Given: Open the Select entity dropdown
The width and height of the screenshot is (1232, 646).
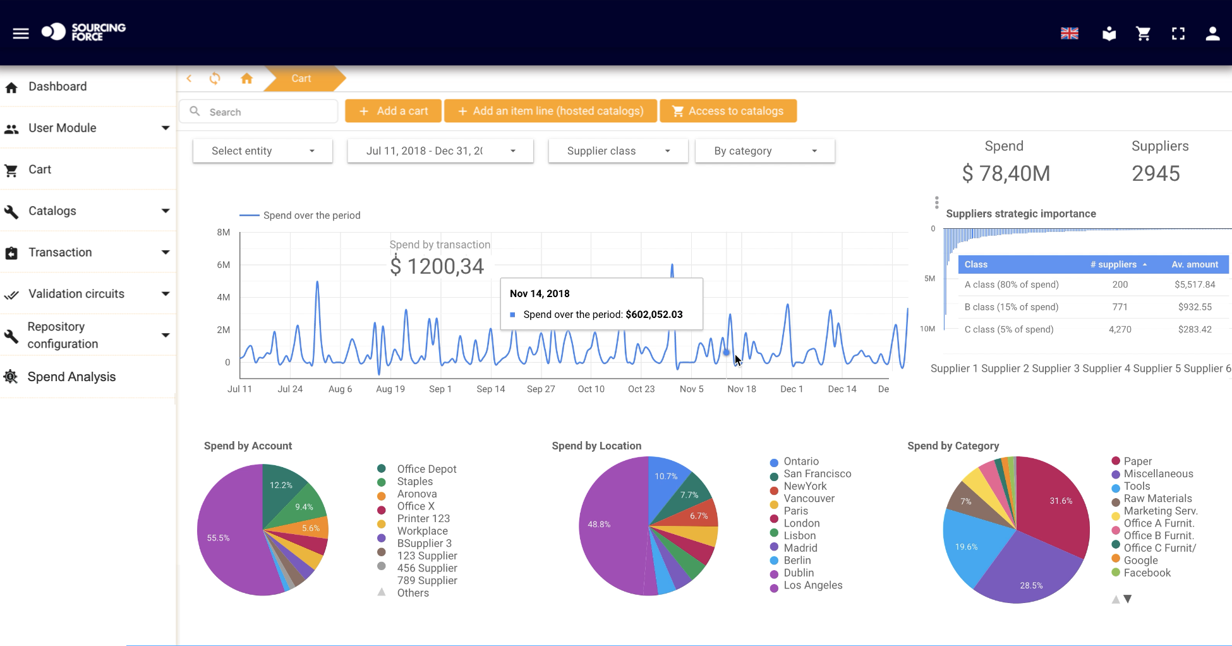Looking at the screenshot, I should pyautogui.click(x=263, y=151).
